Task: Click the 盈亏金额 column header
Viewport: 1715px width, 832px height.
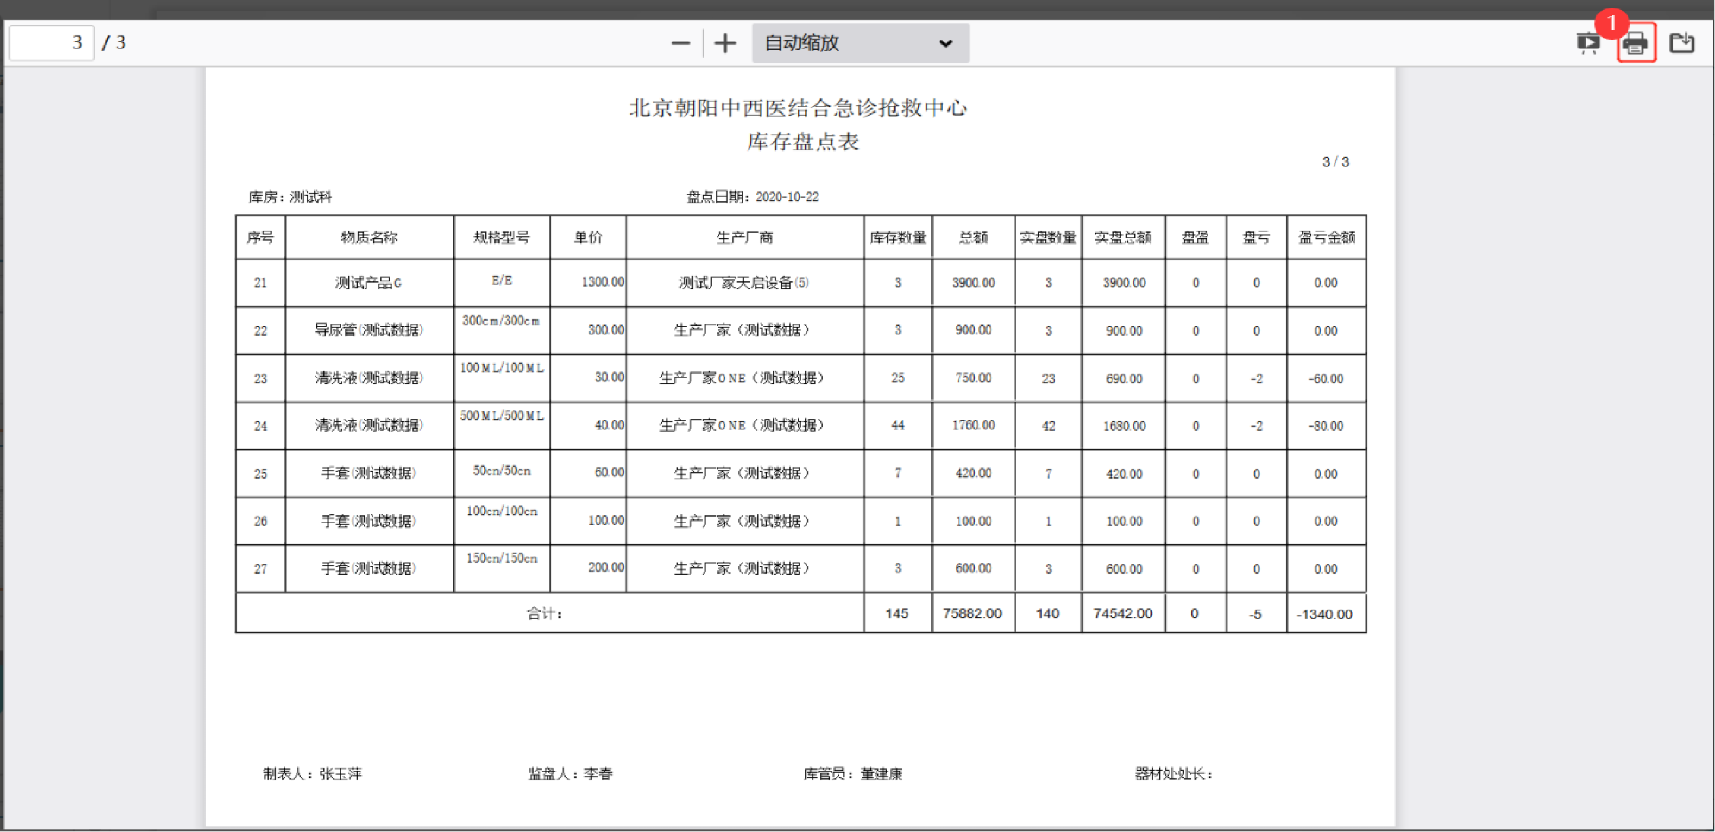Action: 1326,237
